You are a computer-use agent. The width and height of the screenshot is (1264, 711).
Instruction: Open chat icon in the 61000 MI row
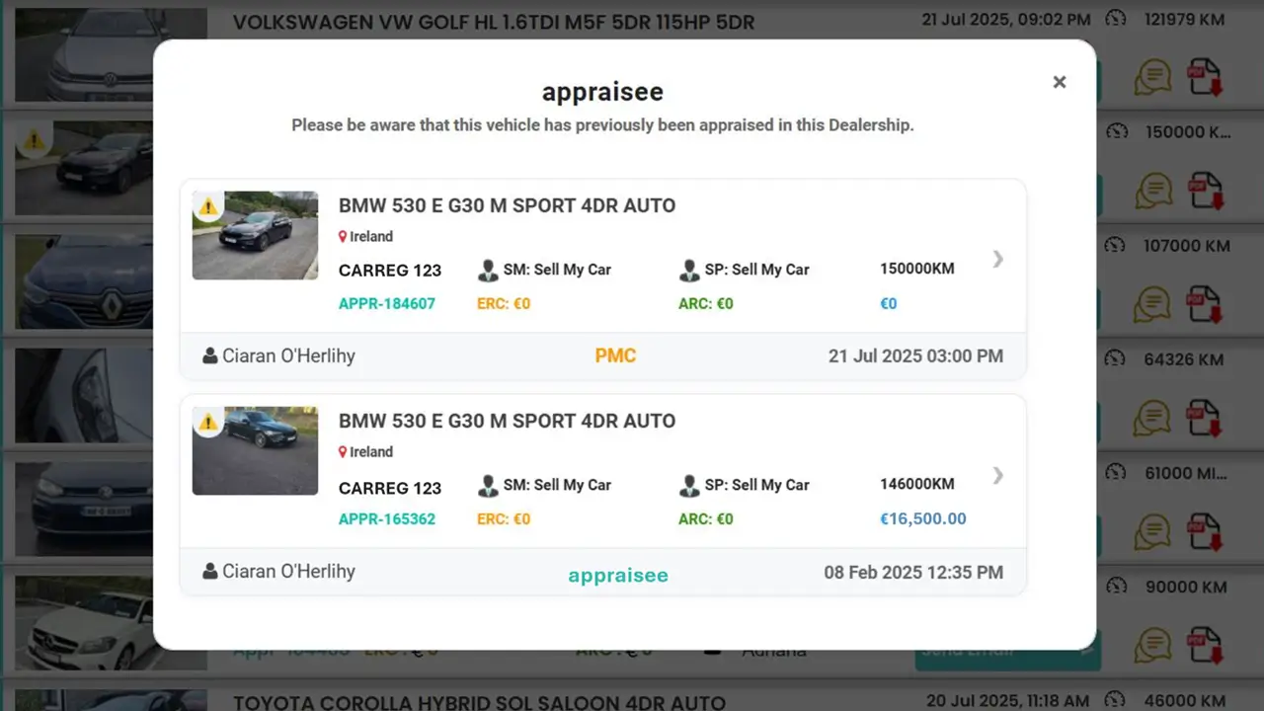coord(1152,531)
